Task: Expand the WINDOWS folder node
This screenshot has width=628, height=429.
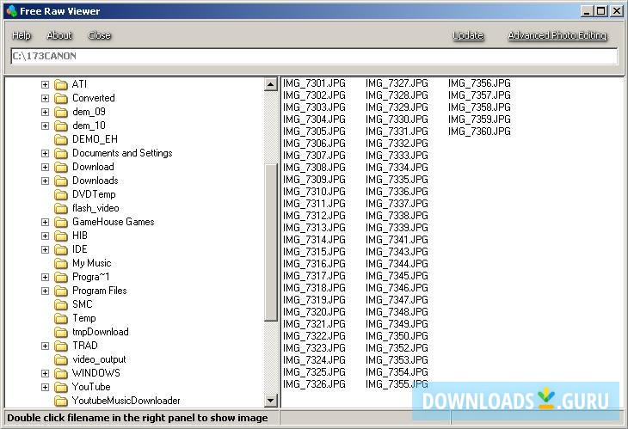Action: 46,373
